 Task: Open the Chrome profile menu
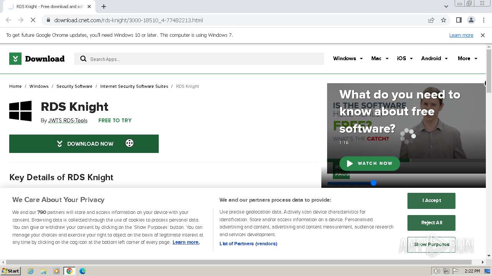(471, 20)
